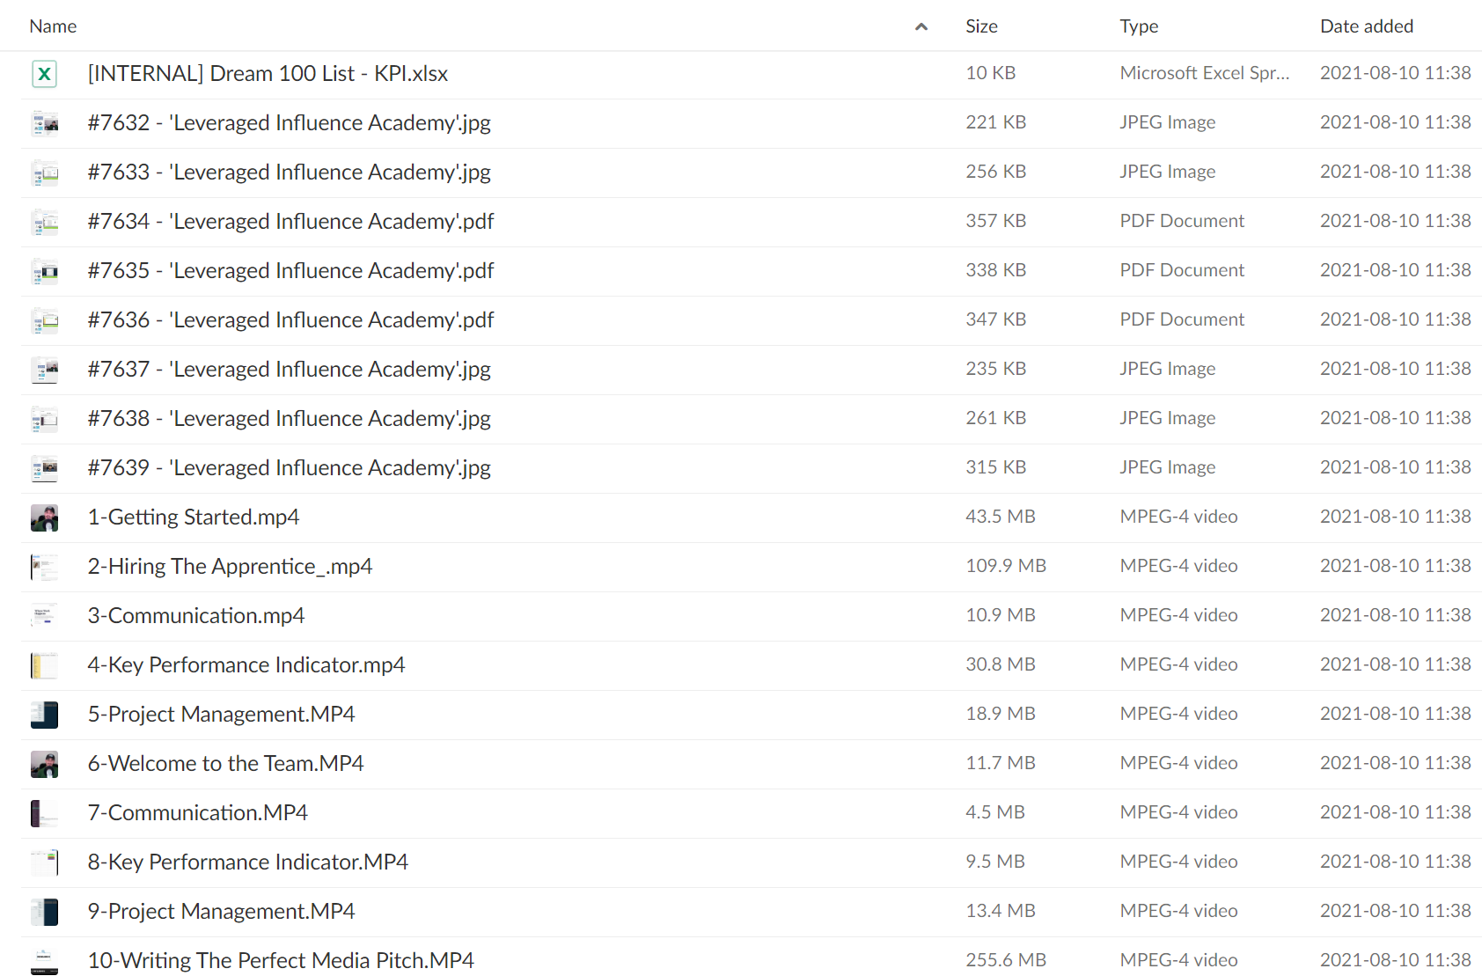Screen dimensions: 1482x976
Task: Select file name 7-Communication.MP4
Action: [x=197, y=813]
